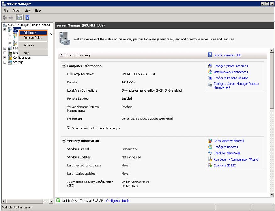
Task: Choose Add Roles from the context menu
Action: [33, 33]
